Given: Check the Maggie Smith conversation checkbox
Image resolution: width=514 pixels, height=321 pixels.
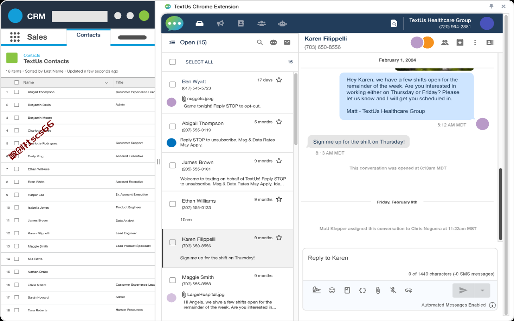Looking at the screenshot, I should [x=173, y=280].
